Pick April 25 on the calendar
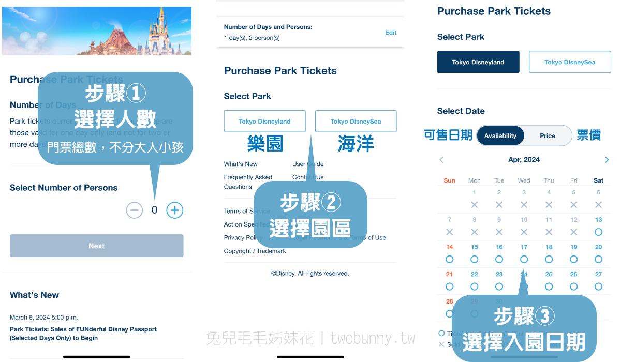The width and height of the screenshot is (621, 362). 549,281
